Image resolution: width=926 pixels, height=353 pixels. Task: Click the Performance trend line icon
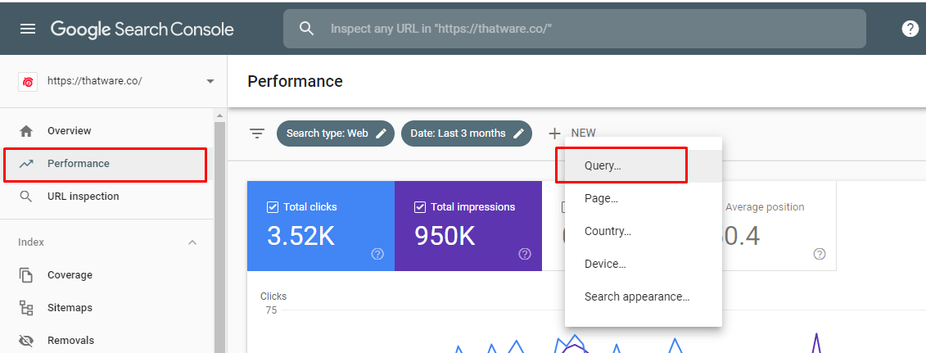coord(26,164)
